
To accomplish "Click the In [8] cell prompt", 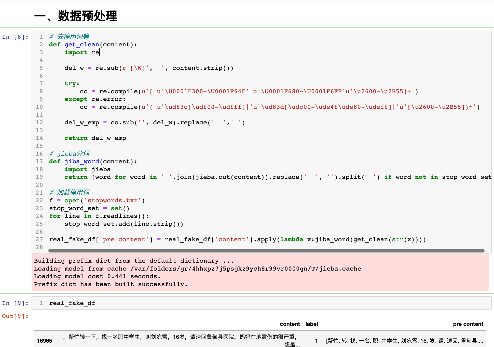I will pyautogui.click(x=15, y=37).
